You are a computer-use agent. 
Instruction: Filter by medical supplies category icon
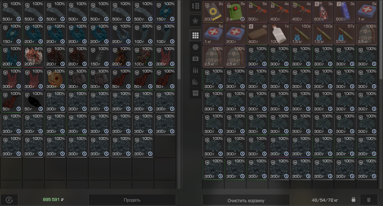(x=195, y=59)
